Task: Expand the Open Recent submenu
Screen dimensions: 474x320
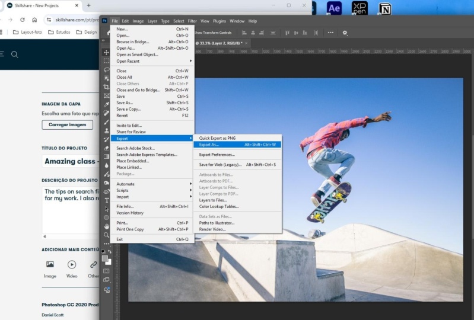Action: point(152,61)
